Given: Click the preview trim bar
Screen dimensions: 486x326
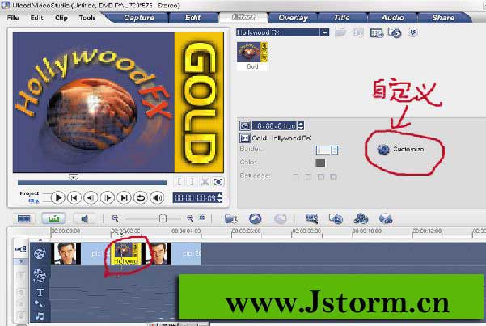Looking at the screenshot, I should point(92,183).
